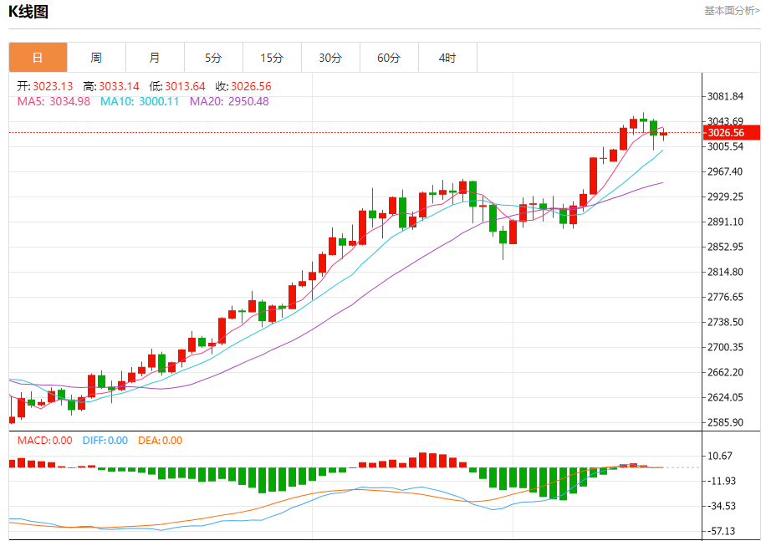Select the 日 daily chart tab
The width and height of the screenshot is (766, 541).
click(x=38, y=58)
